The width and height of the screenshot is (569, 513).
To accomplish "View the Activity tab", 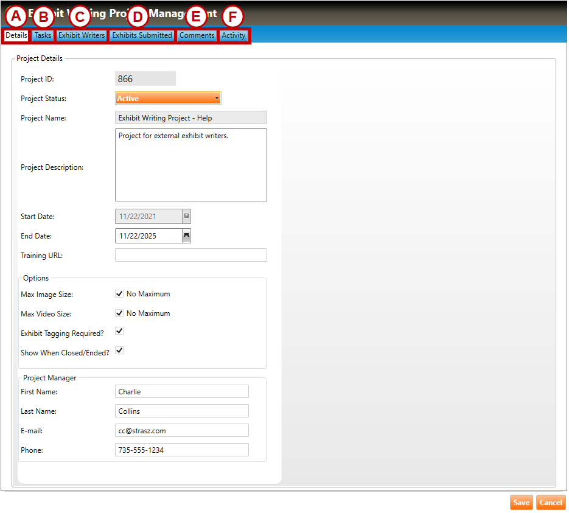I will pyautogui.click(x=234, y=35).
